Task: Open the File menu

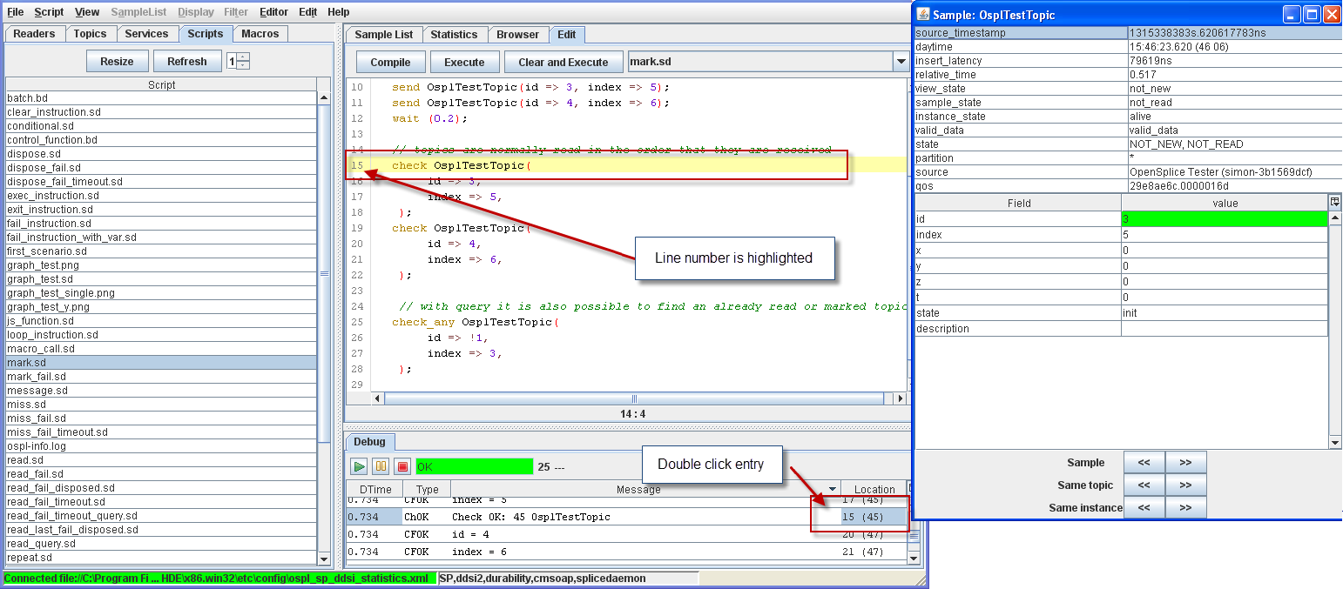Action: 16,12
